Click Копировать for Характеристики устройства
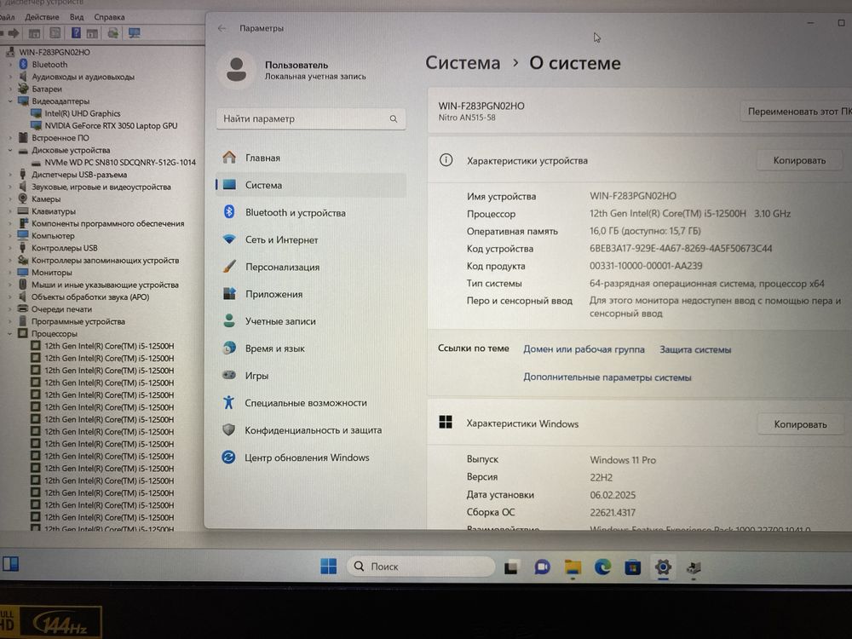The height and width of the screenshot is (639, 852). pyautogui.click(x=799, y=160)
